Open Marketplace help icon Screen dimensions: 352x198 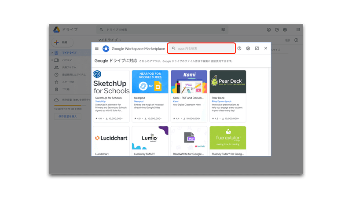239,48
